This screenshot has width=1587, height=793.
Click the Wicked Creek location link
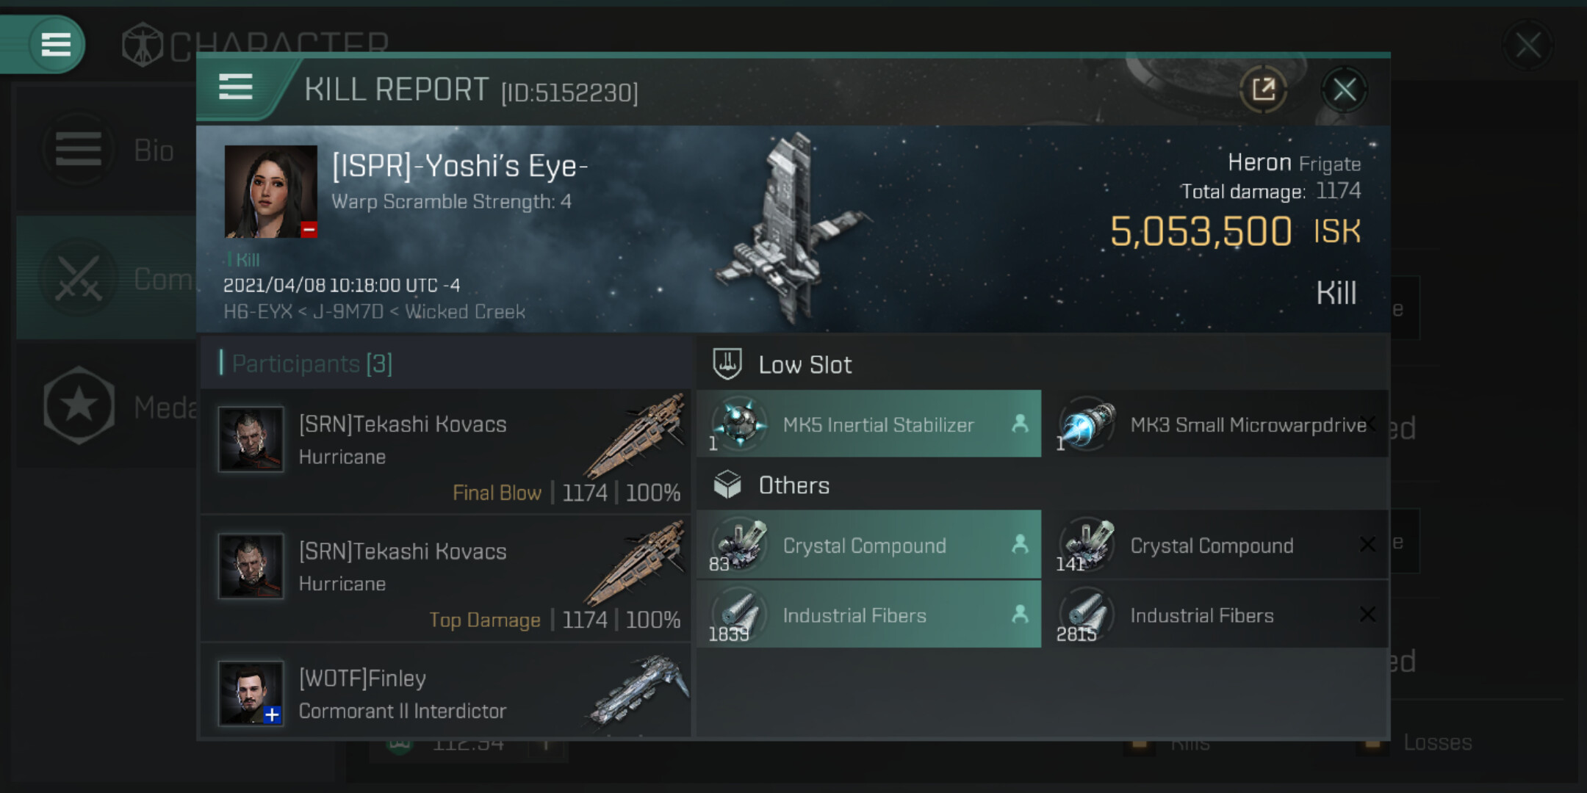click(464, 312)
